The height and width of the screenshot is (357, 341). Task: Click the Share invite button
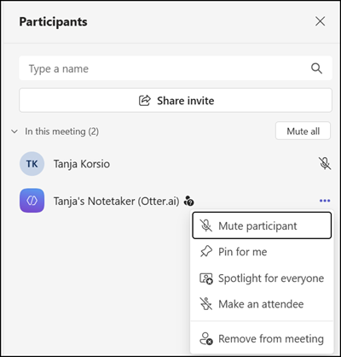[x=176, y=101]
